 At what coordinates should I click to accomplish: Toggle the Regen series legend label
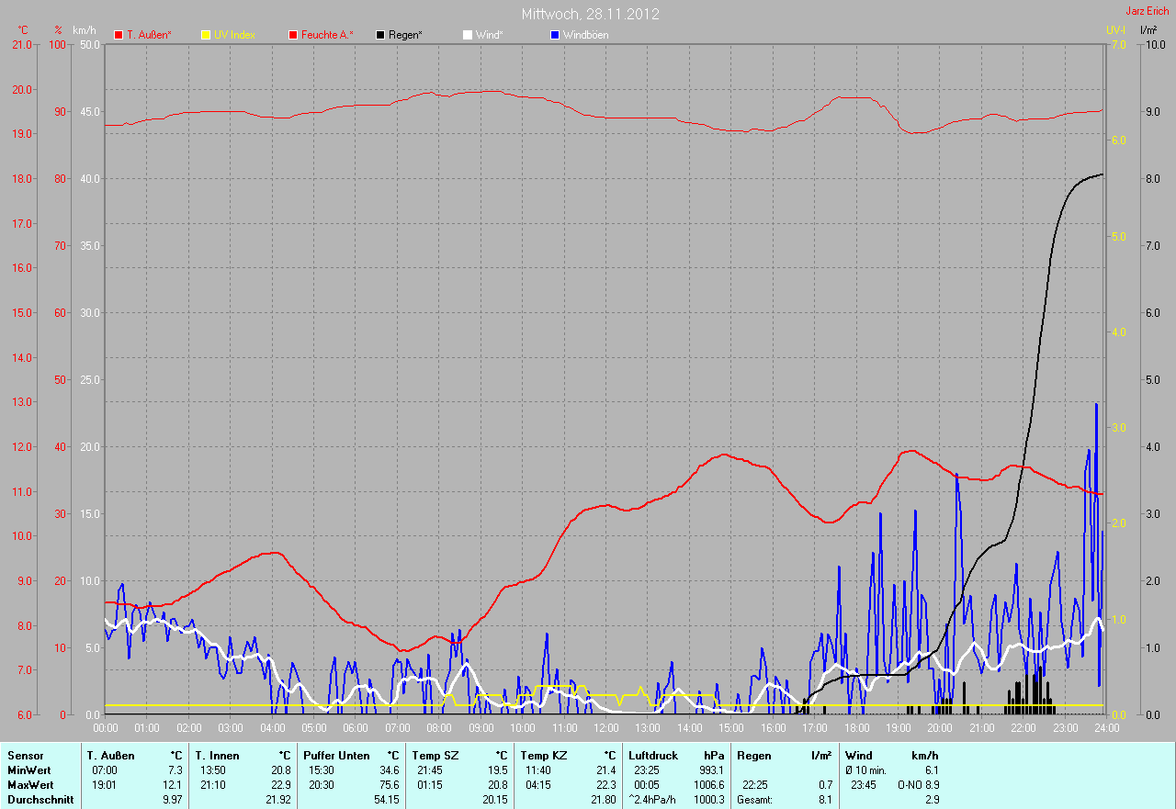coord(404,35)
